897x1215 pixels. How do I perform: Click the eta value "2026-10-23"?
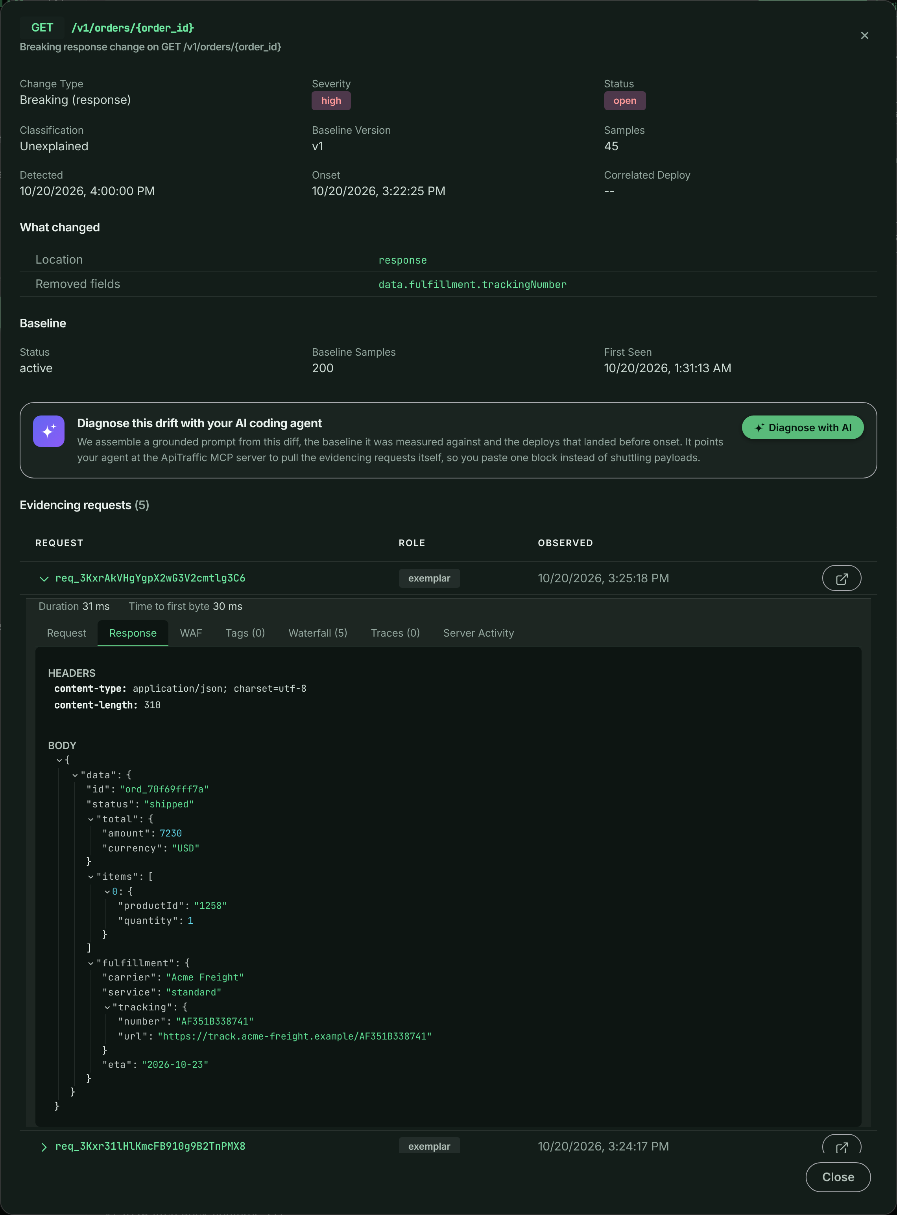click(175, 1065)
